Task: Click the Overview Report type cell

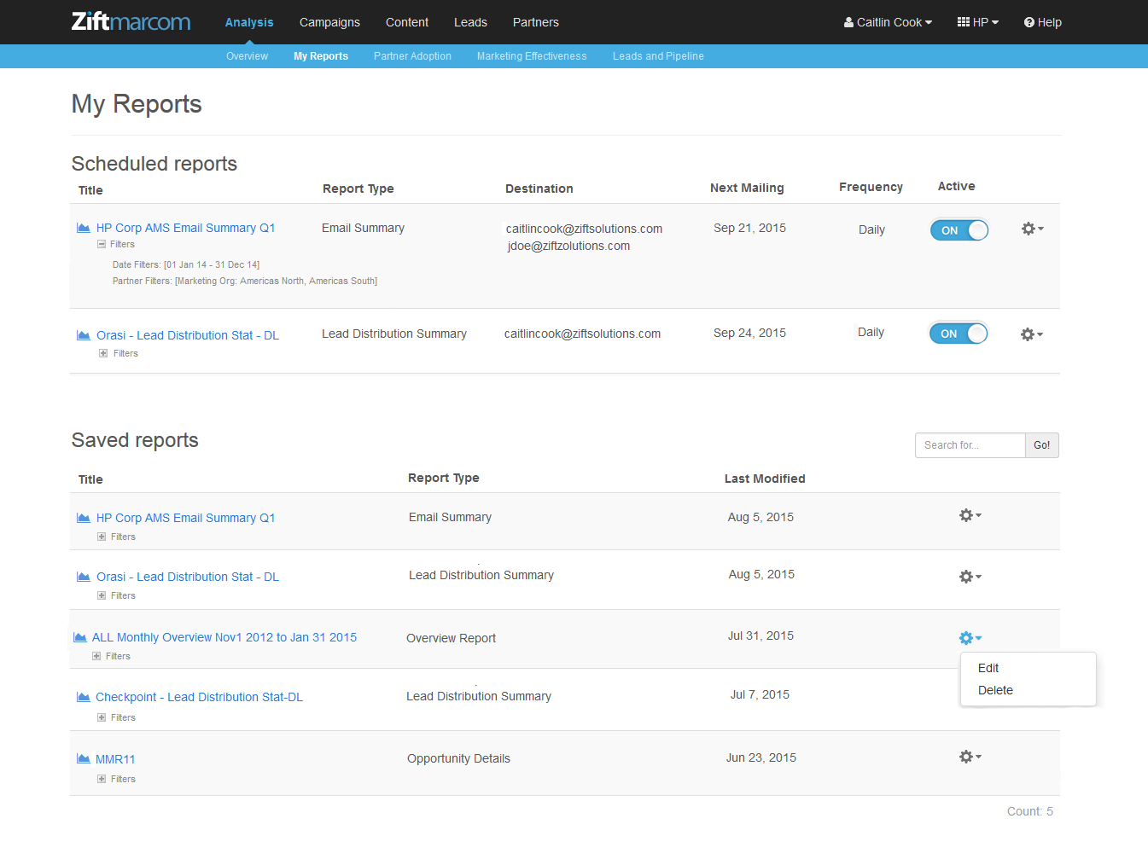Action: tap(451, 638)
